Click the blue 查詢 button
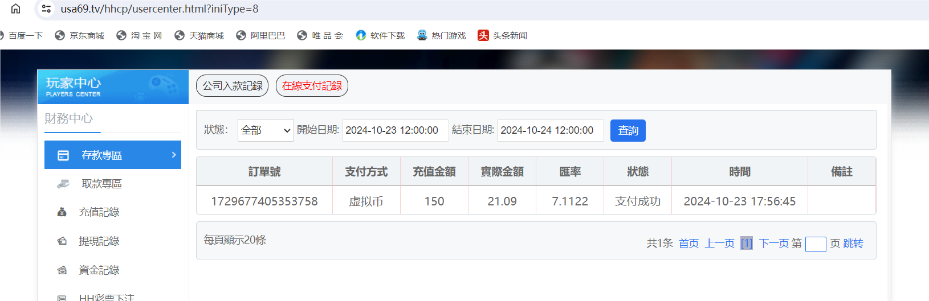929x301 pixels. [628, 130]
